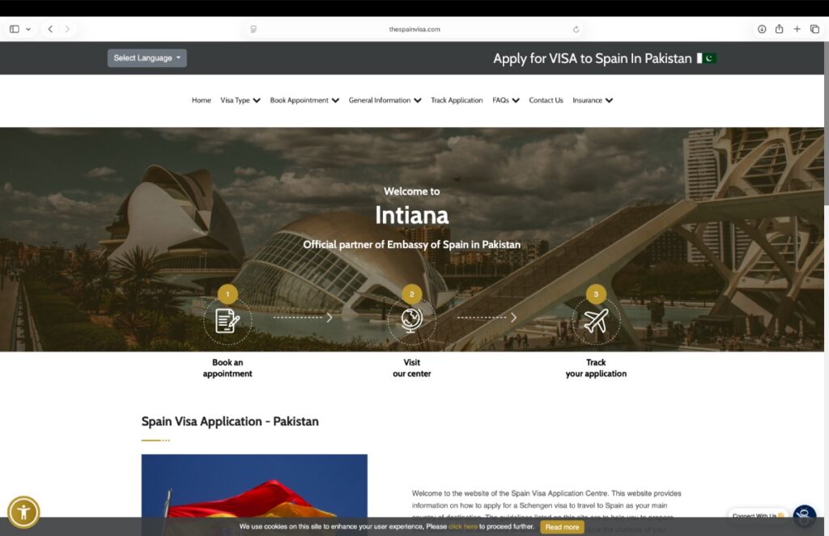Open the accessibility widget icon
This screenshot has height=536, width=829.
[x=23, y=512]
